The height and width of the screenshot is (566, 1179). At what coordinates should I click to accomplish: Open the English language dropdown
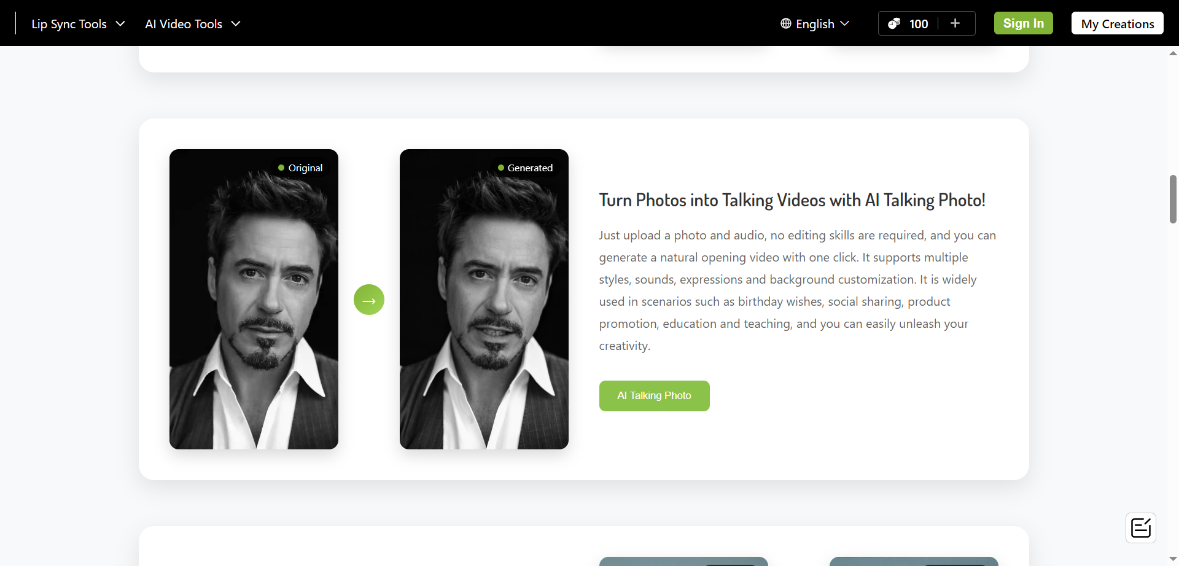(815, 24)
